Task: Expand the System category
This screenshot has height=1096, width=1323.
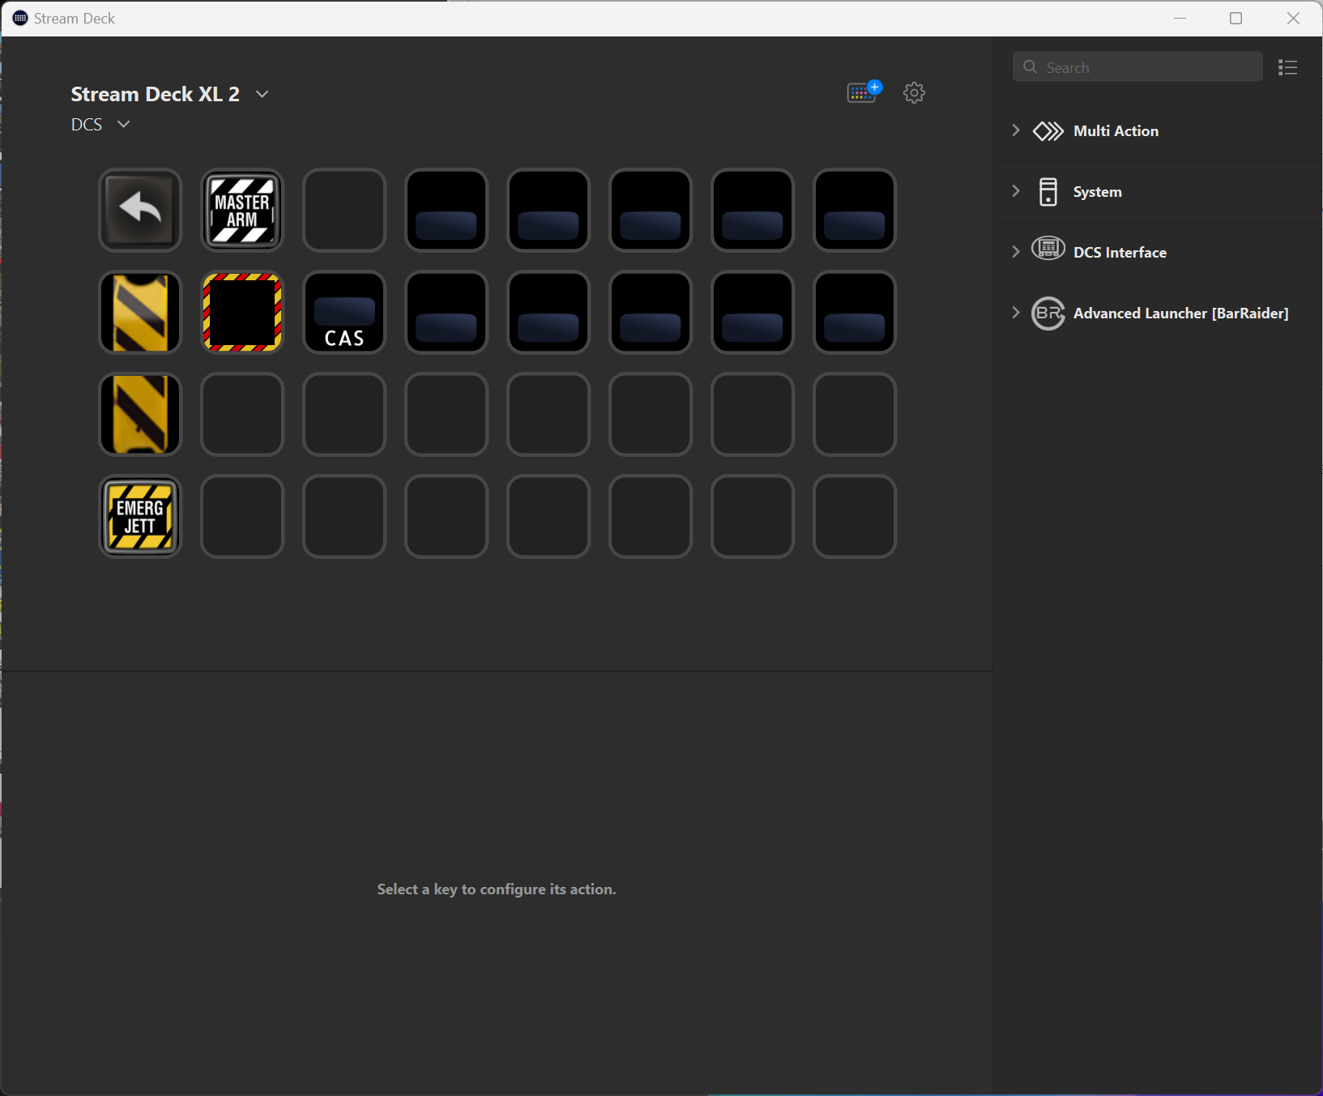Action: [x=1016, y=191]
